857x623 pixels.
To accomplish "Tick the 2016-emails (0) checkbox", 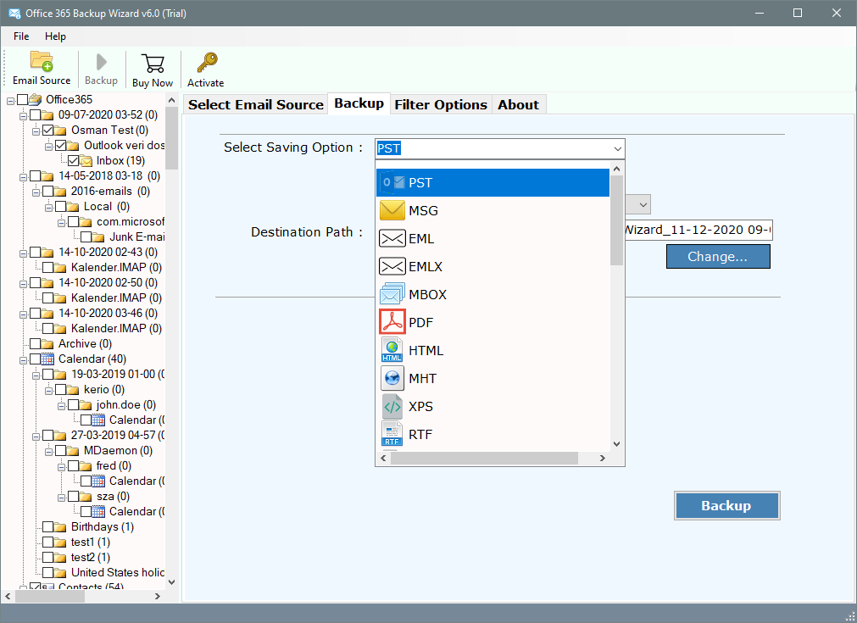I will click(x=48, y=192).
